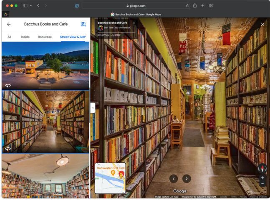
Task: Select Bacchus Books and Cafe tab
Action: [x=136, y=15]
